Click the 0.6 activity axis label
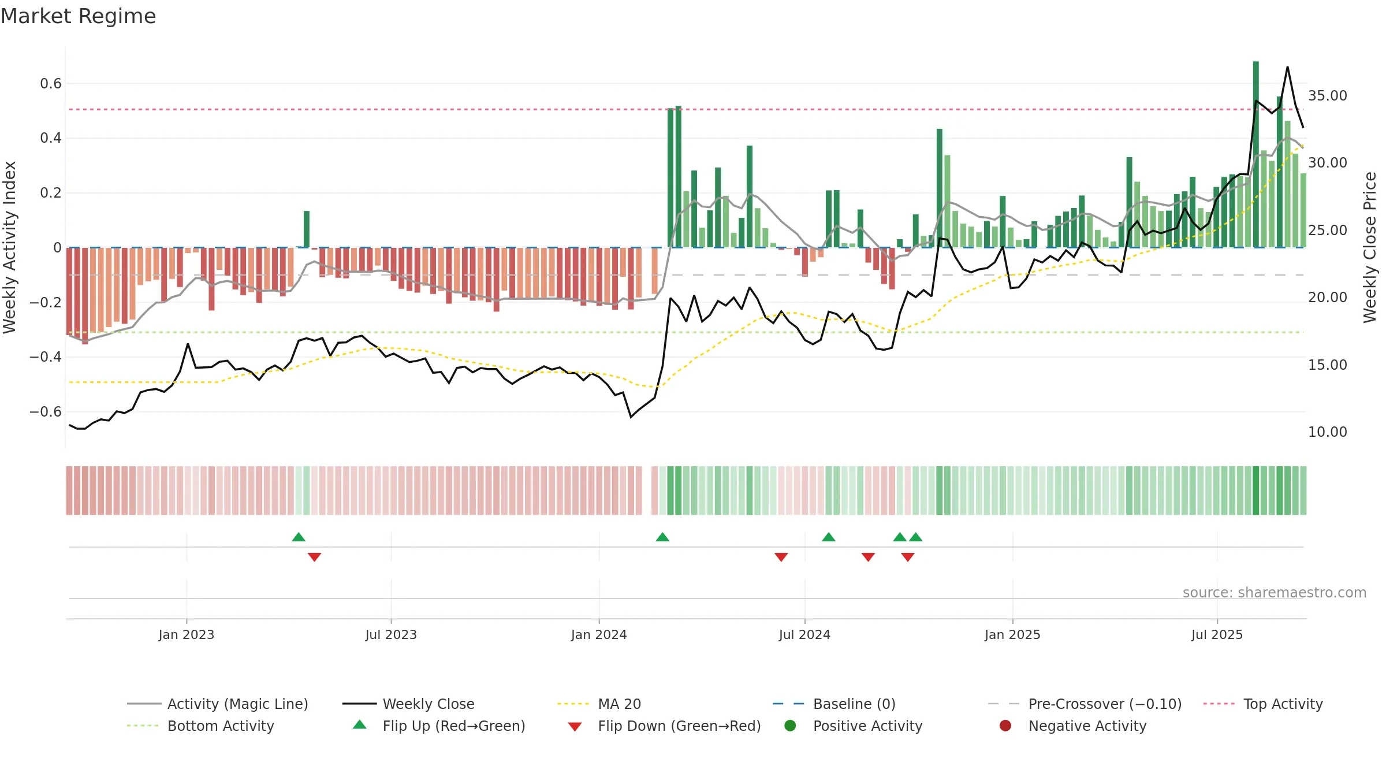The width and height of the screenshot is (1386, 780). coord(51,84)
